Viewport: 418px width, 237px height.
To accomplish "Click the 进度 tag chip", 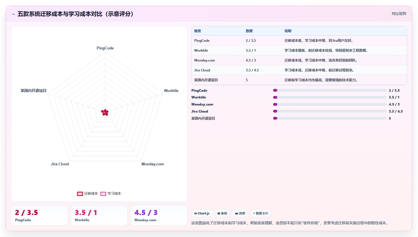I will click(x=240, y=213).
